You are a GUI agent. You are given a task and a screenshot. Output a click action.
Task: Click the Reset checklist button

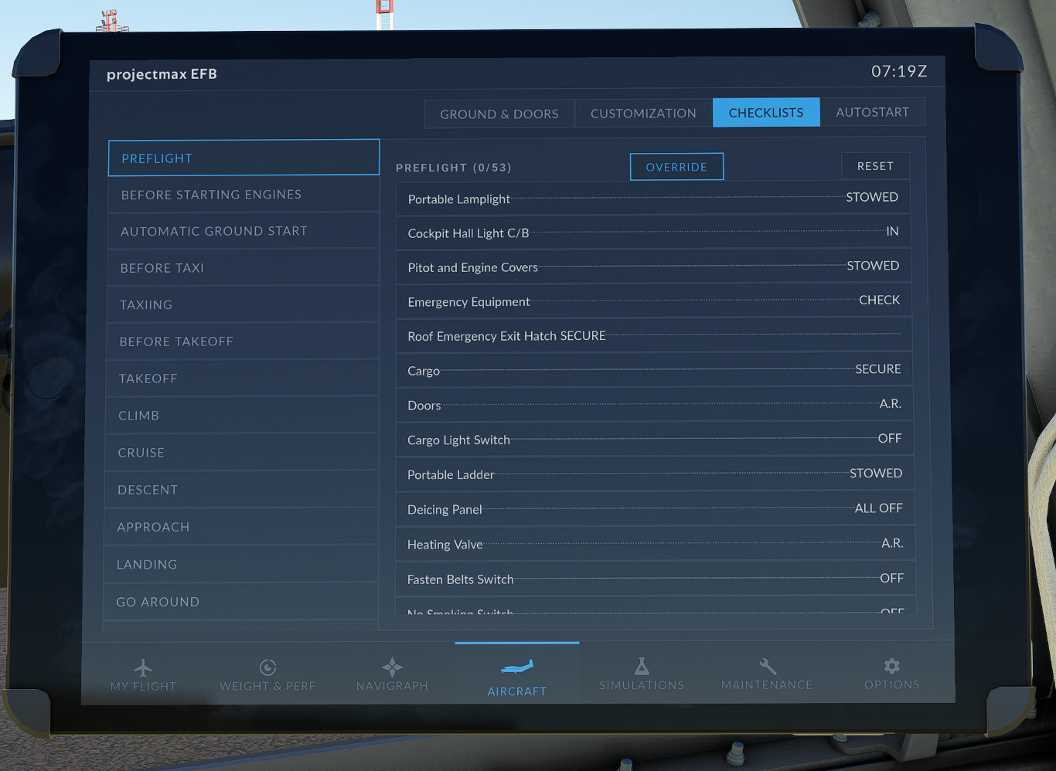(x=875, y=166)
